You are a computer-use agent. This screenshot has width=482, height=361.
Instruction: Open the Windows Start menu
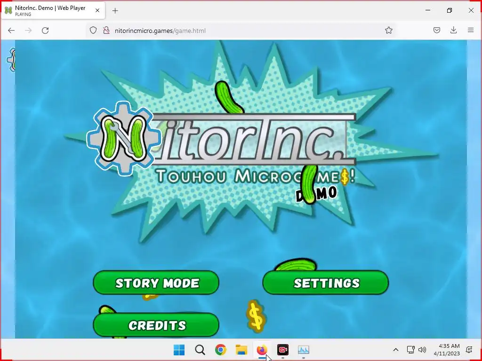click(x=179, y=350)
